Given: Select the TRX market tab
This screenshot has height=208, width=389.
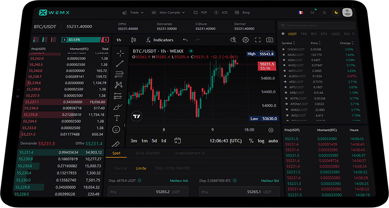Looking at the screenshot, I should coord(304,34).
